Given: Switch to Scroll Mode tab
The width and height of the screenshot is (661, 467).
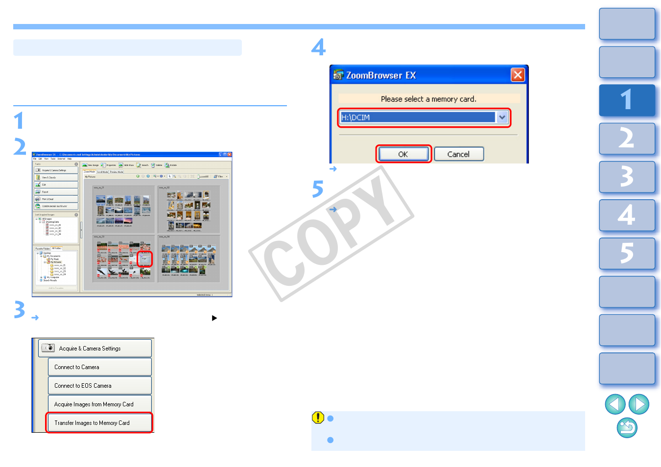Looking at the screenshot, I should click(x=102, y=172).
